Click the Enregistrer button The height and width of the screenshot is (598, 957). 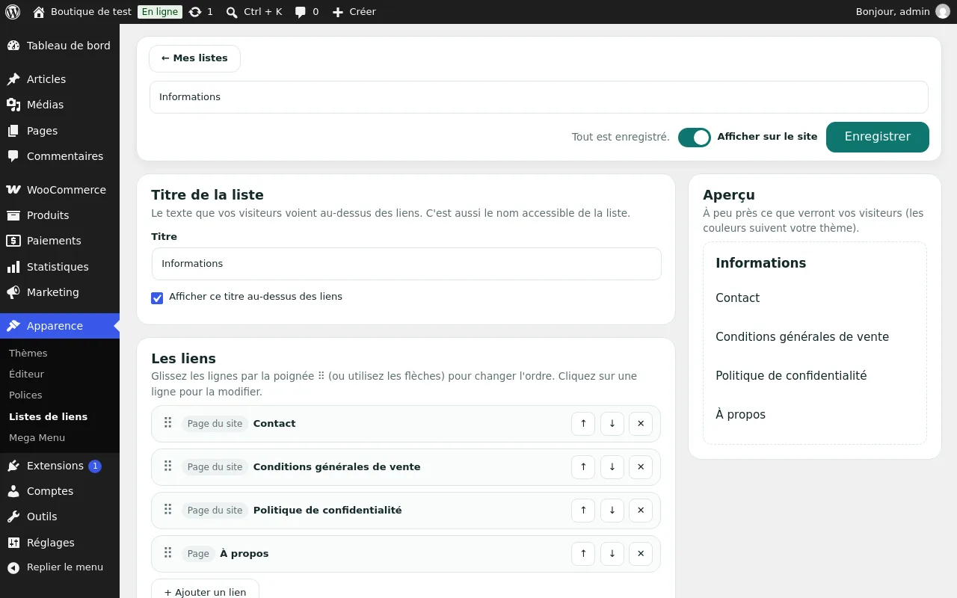tap(878, 138)
